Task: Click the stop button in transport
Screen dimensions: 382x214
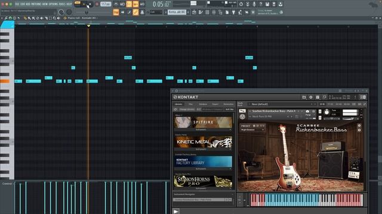Action: coord(90,4)
